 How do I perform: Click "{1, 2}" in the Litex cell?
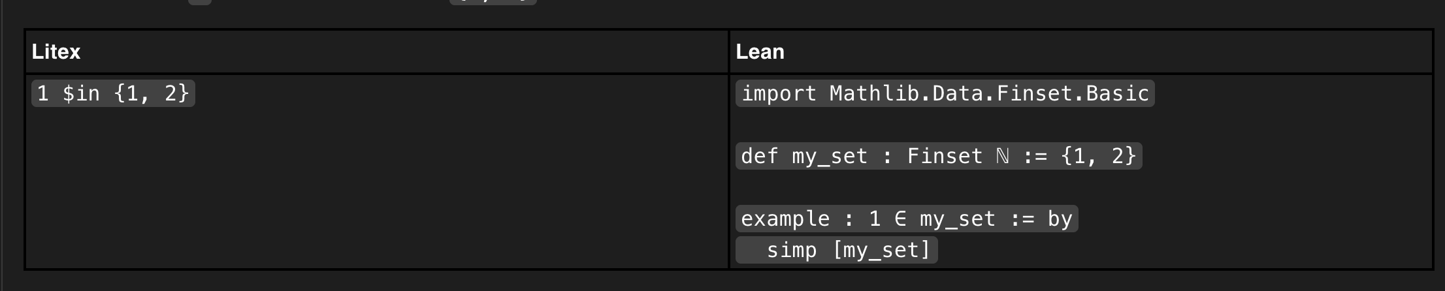coord(151,93)
